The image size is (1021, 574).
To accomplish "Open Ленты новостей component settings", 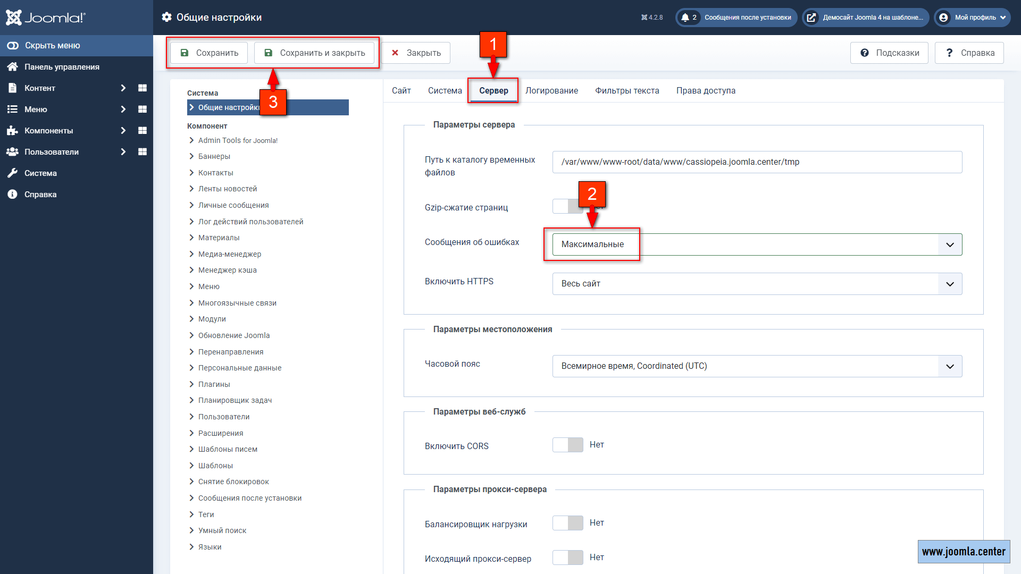I will pyautogui.click(x=228, y=189).
